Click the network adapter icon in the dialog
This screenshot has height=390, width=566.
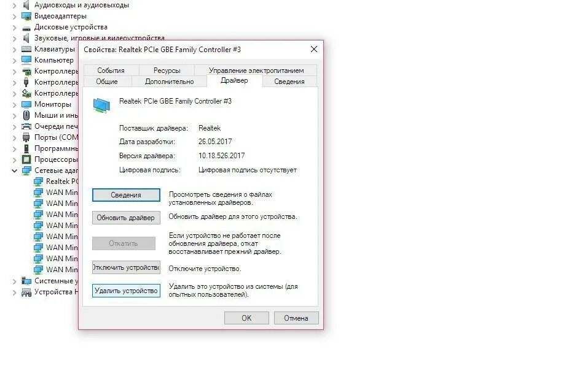tap(102, 105)
